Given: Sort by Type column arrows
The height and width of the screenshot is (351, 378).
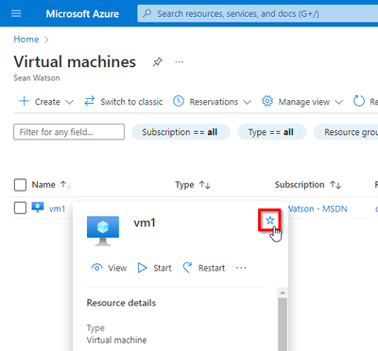Looking at the screenshot, I should 205,185.
